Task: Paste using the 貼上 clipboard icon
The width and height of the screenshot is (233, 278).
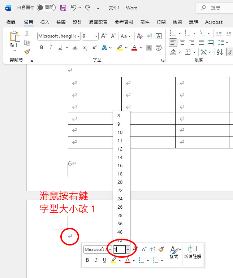Action: tap(14, 36)
